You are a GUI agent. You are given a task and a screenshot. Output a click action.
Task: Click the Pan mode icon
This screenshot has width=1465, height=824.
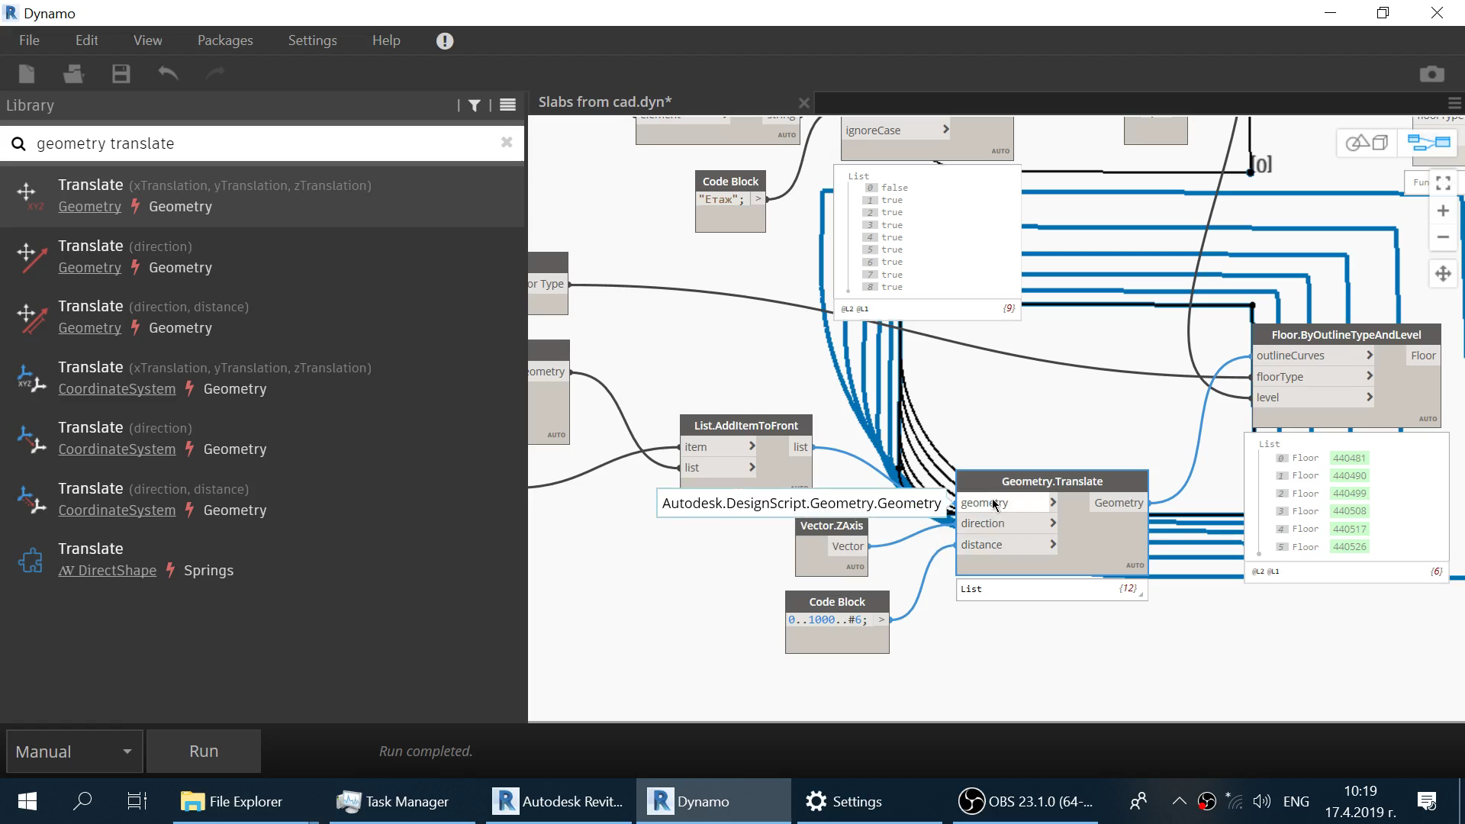1442,273
